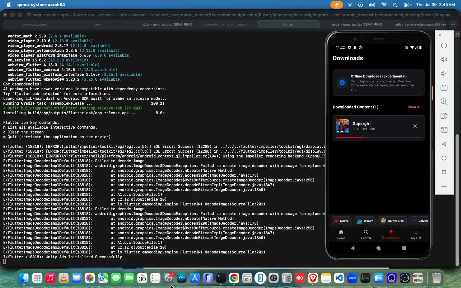Click the "Got dependencies!" terminal line
461x288 pixels.
point(22,84)
